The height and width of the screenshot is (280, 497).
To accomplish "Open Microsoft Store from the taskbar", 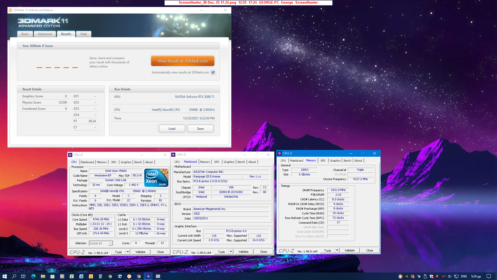I will [x=52, y=276].
